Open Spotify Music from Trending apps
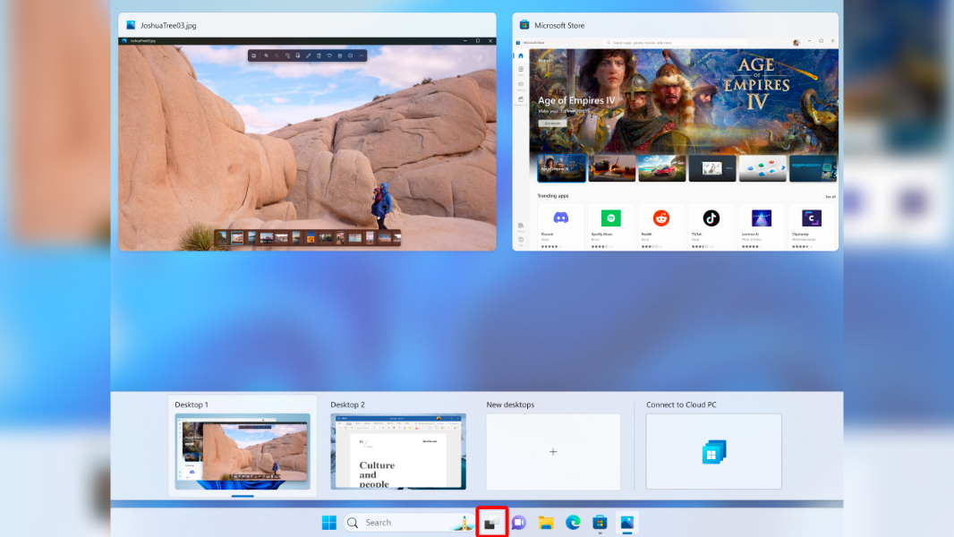Image resolution: width=954 pixels, height=537 pixels. [x=609, y=219]
